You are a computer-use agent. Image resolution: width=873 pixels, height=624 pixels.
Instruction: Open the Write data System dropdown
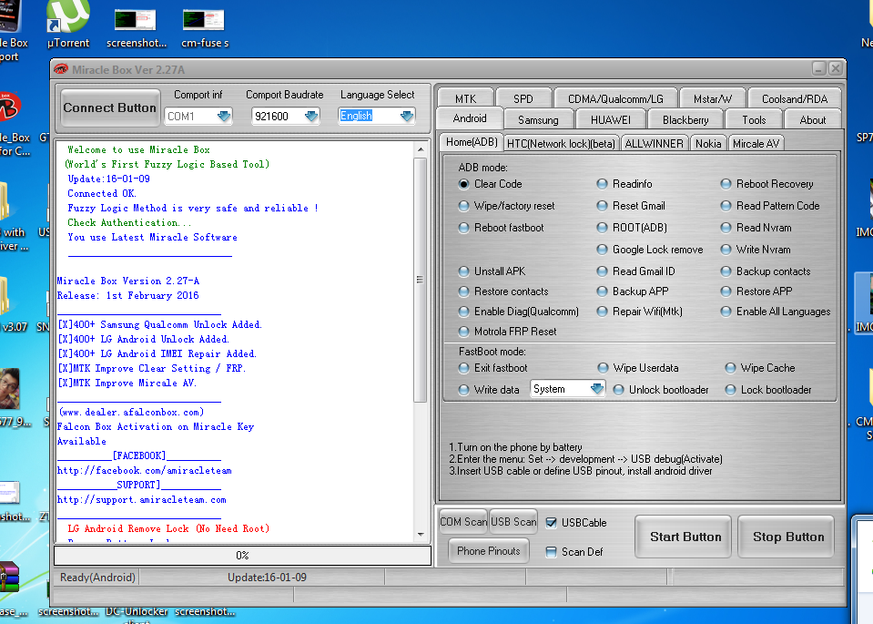(x=597, y=389)
